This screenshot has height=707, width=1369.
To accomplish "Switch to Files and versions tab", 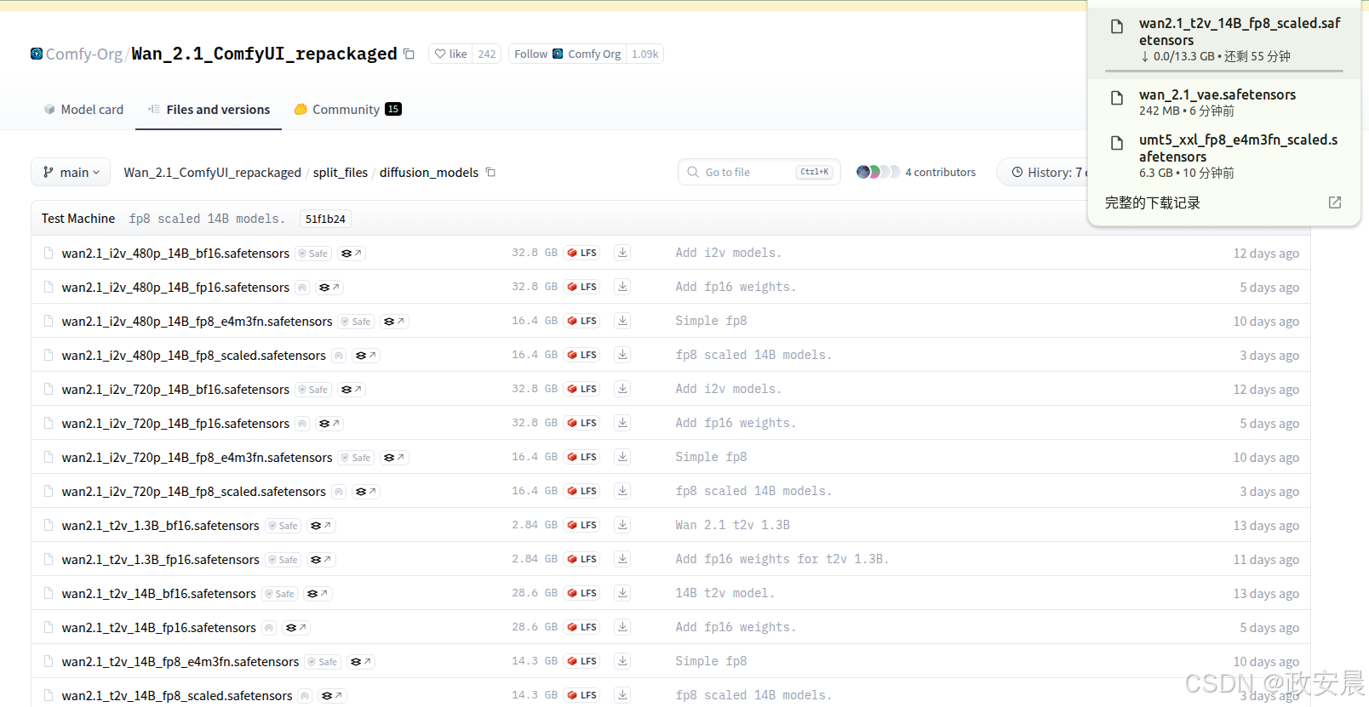I will click(209, 109).
